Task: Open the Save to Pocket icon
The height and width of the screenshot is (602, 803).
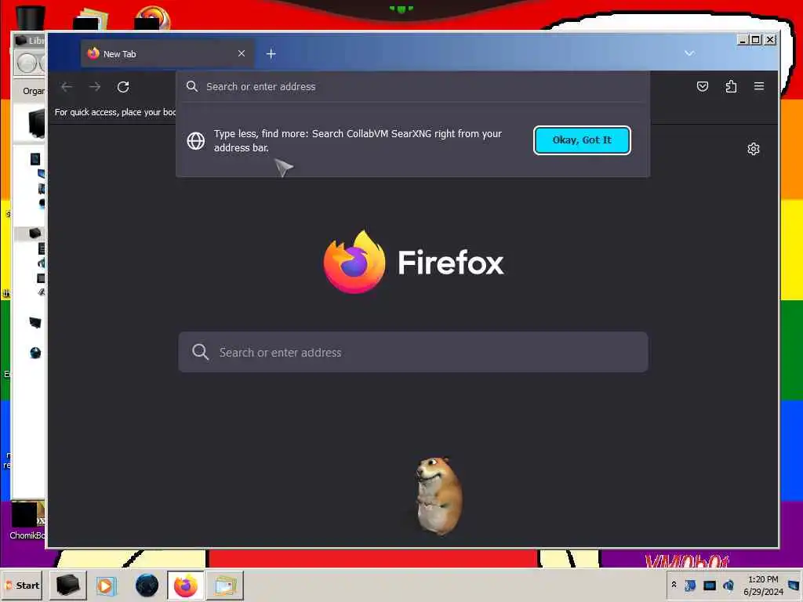Action: point(703,86)
